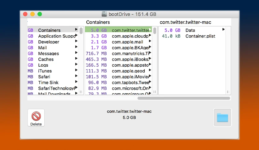Image resolution: width=259 pixels, height=150 pixels.
Task: Click the com.twitter.twitter-mac label near bottom
Action: point(129,111)
